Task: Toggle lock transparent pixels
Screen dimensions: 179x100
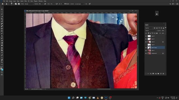Action: [149, 33]
